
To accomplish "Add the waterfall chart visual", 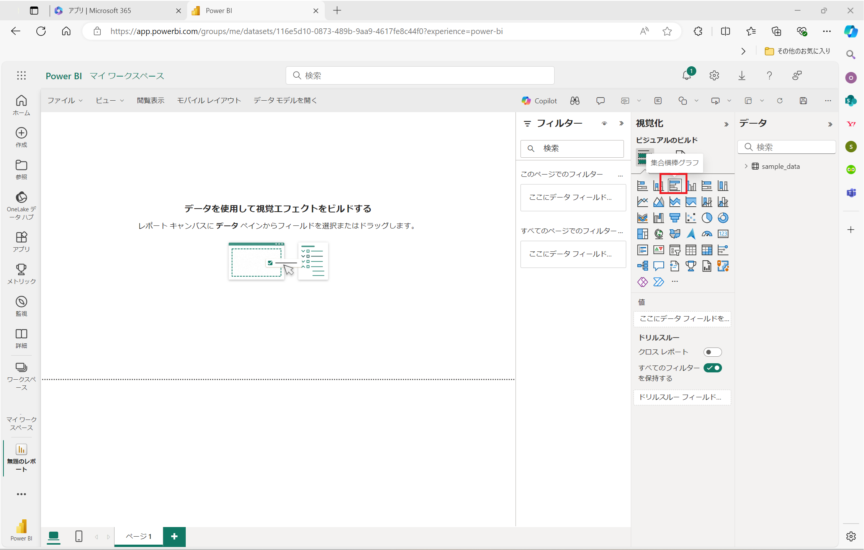I will pyautogui.click(x=658, y=218).
